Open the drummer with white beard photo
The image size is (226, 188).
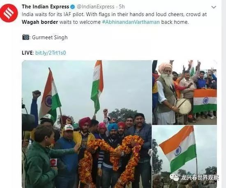(x=184, y=92)
